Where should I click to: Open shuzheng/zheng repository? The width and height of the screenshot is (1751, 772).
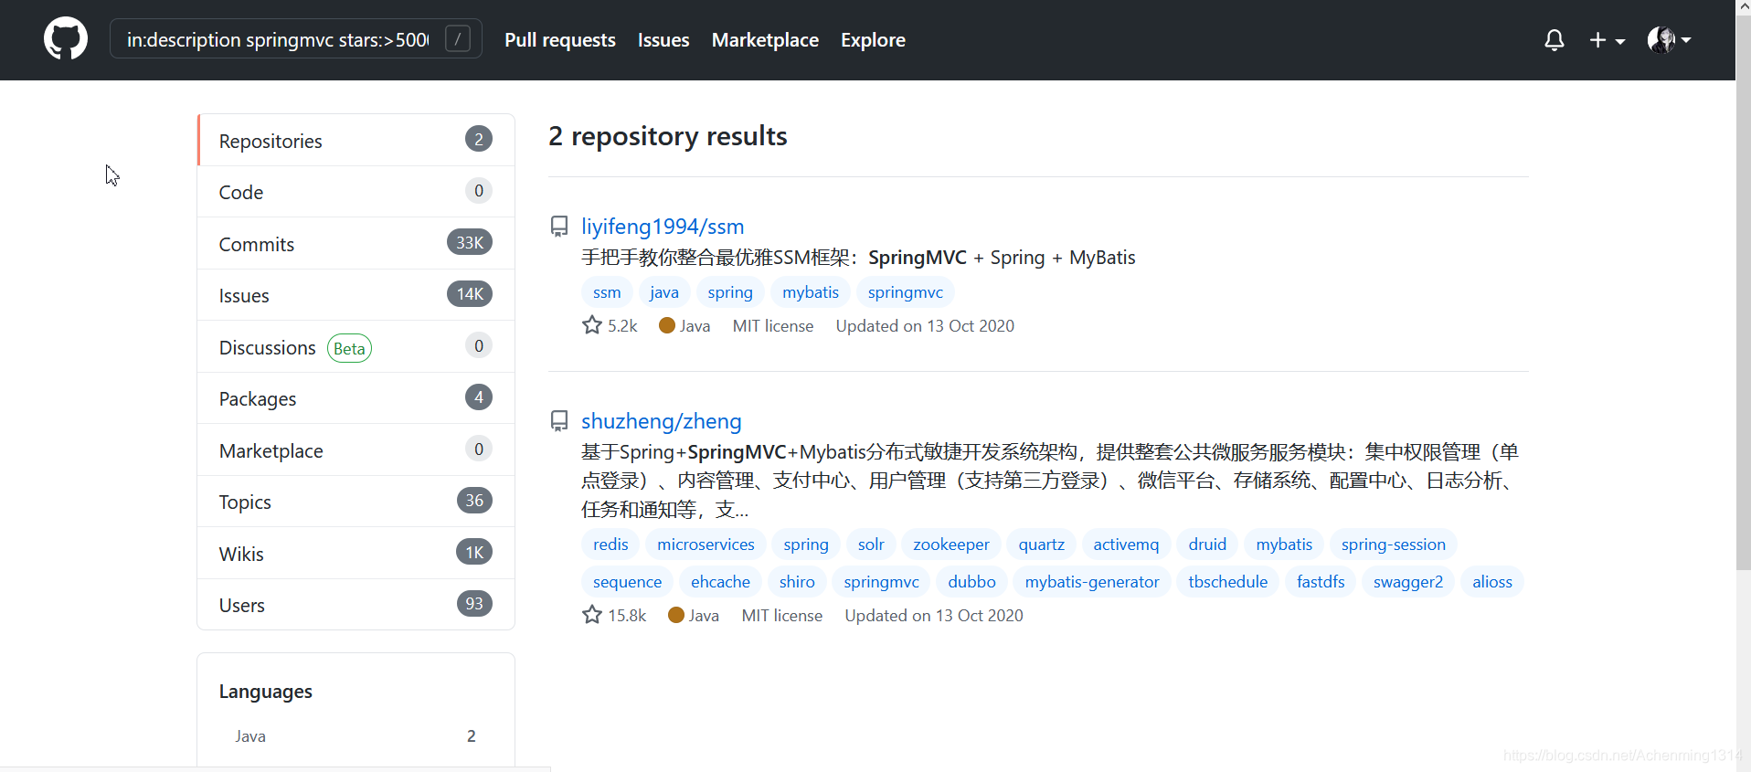661,421
